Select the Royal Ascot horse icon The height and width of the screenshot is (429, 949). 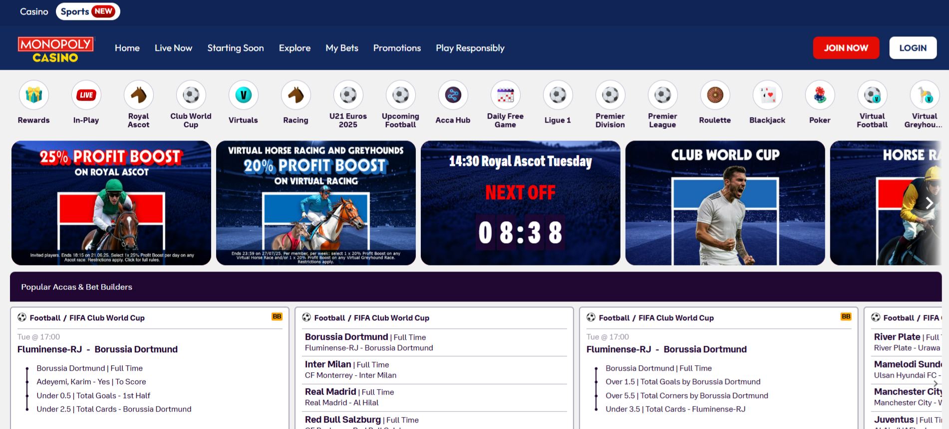[139, 95]
